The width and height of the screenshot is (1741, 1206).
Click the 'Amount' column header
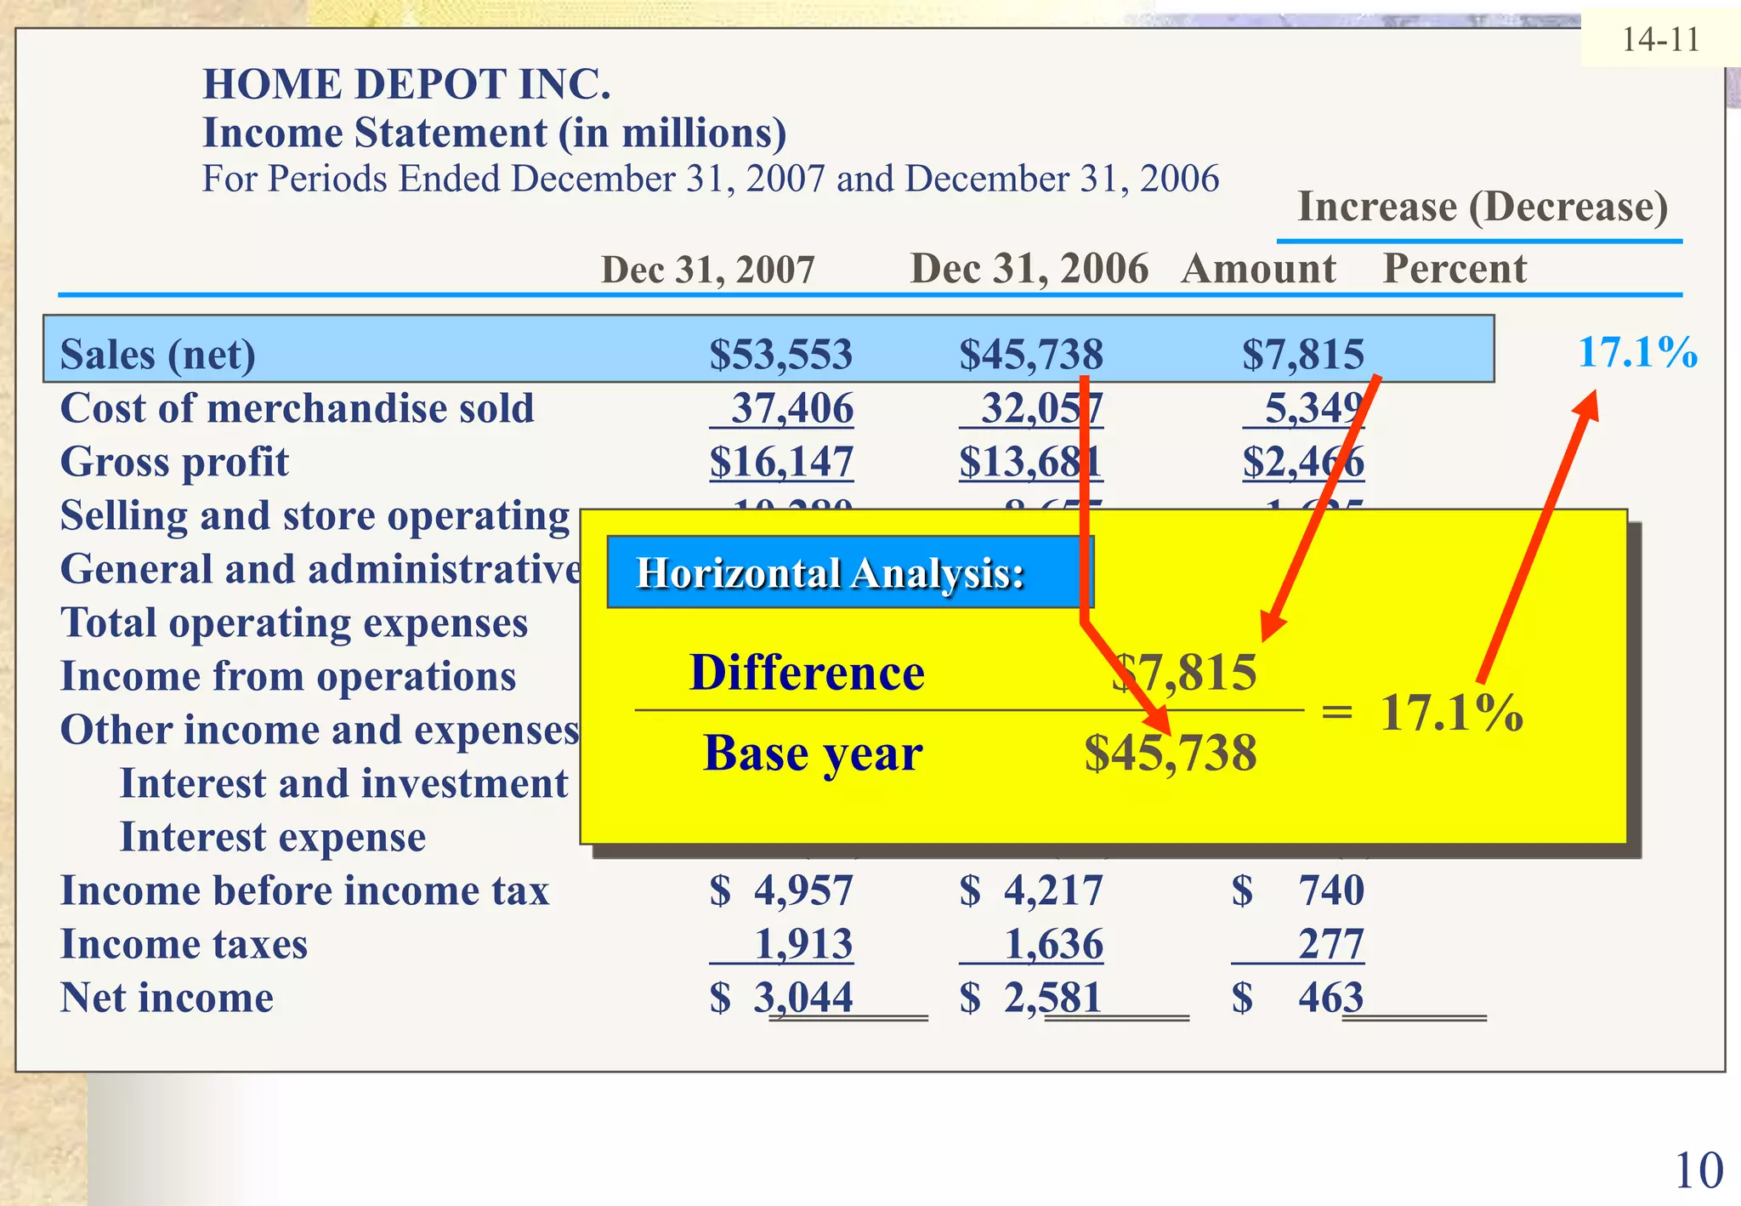tap(1259, 269)
